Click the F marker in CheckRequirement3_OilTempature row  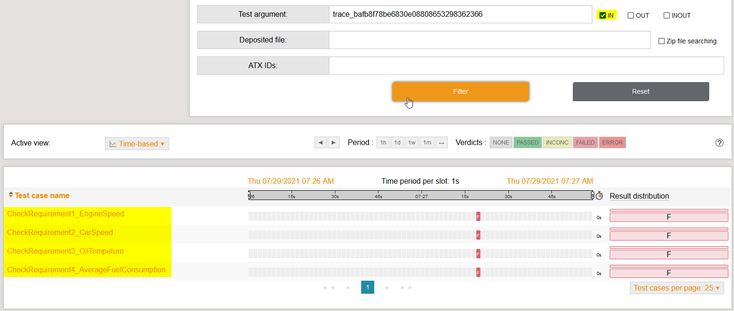point(478,254)
